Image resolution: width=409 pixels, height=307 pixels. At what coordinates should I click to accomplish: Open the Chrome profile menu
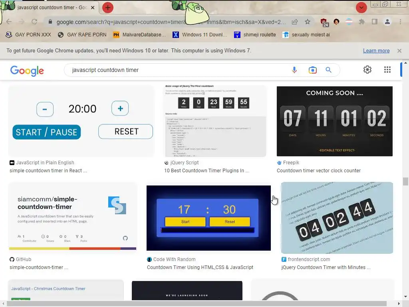(387, 22)
